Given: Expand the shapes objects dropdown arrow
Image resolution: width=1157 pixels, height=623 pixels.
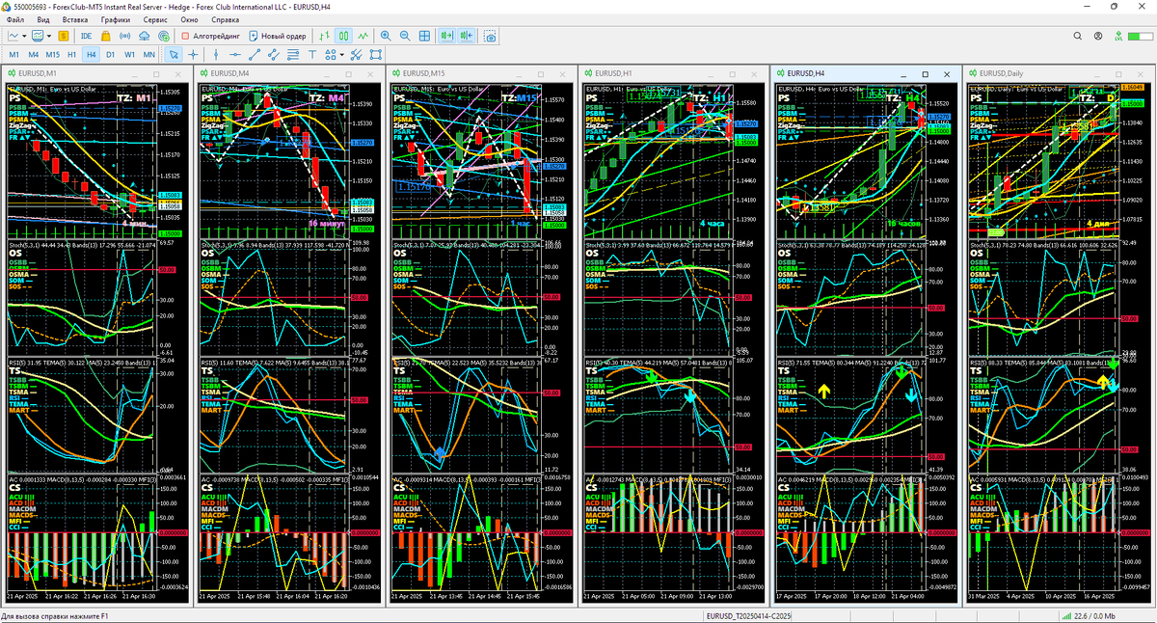Looking at the screenshot, I should click(x=341, y=54).
